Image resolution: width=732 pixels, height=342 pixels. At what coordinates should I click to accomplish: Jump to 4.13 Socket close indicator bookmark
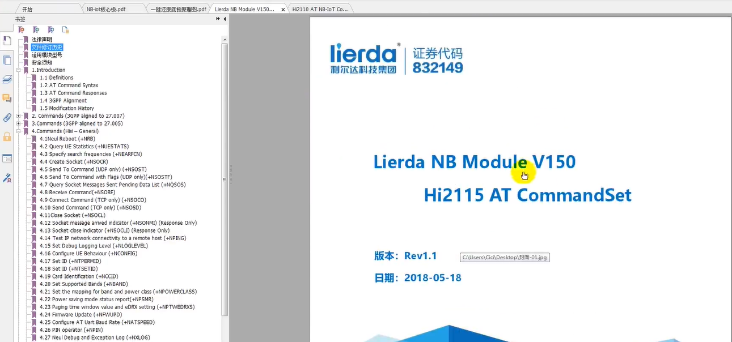[x=105, y=230]
